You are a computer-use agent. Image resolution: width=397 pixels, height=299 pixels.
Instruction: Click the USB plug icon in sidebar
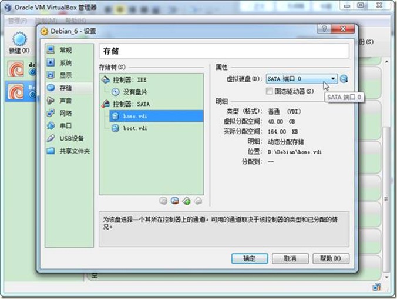51,138
